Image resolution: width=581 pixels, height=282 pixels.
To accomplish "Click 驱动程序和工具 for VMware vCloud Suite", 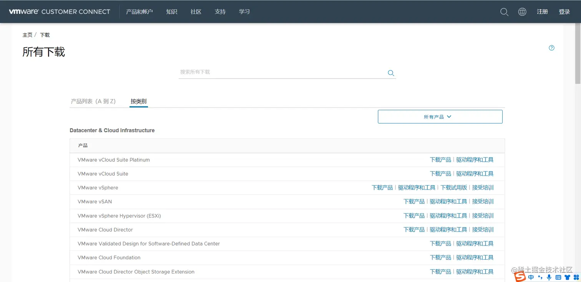I will point(475,174).
